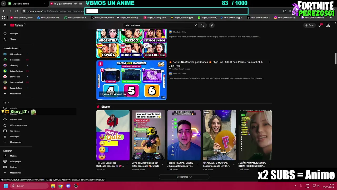
Task: Start voice search with the microphone
Action: tap(212, 25)
